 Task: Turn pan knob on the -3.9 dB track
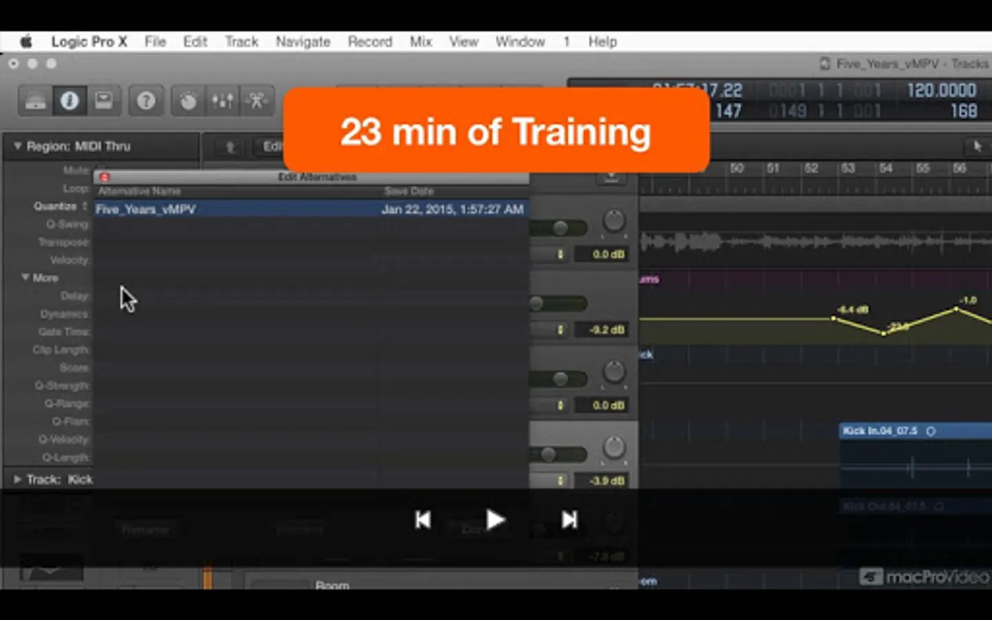pyautogui.click(x=613, y=447)
